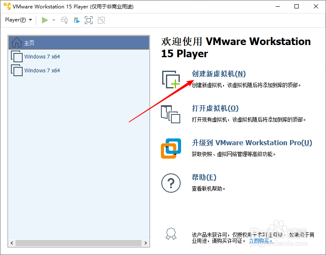The width and height of the screenshot is (326, 255).
Task: Close the VMware Player window
Action: [316, 6]
